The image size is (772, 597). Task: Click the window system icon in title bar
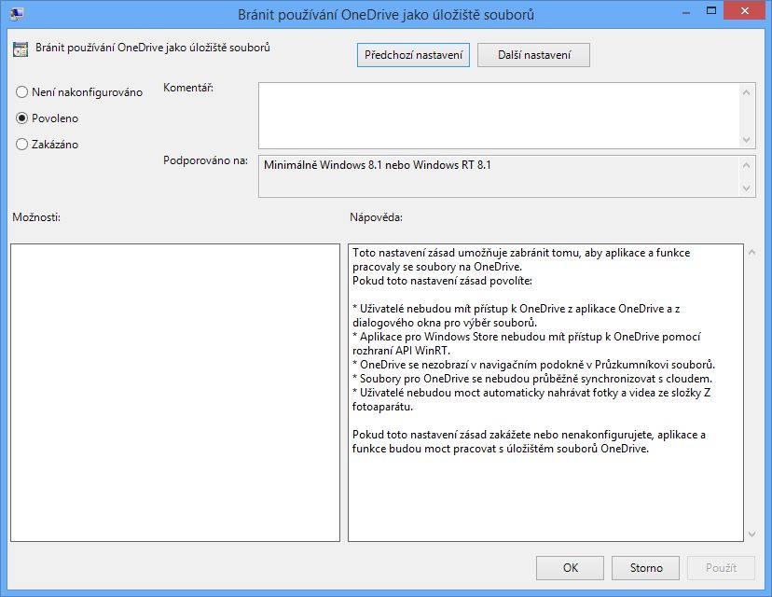coord(16,14)
